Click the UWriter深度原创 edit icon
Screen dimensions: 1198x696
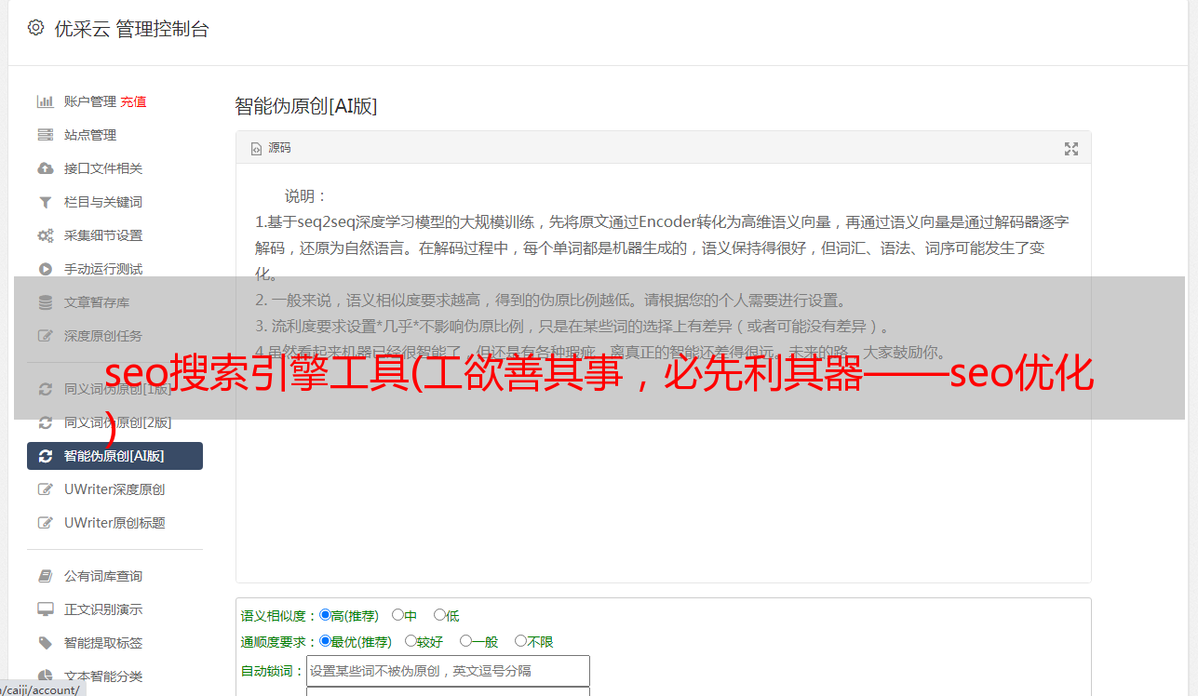click(x=45, y=489)
